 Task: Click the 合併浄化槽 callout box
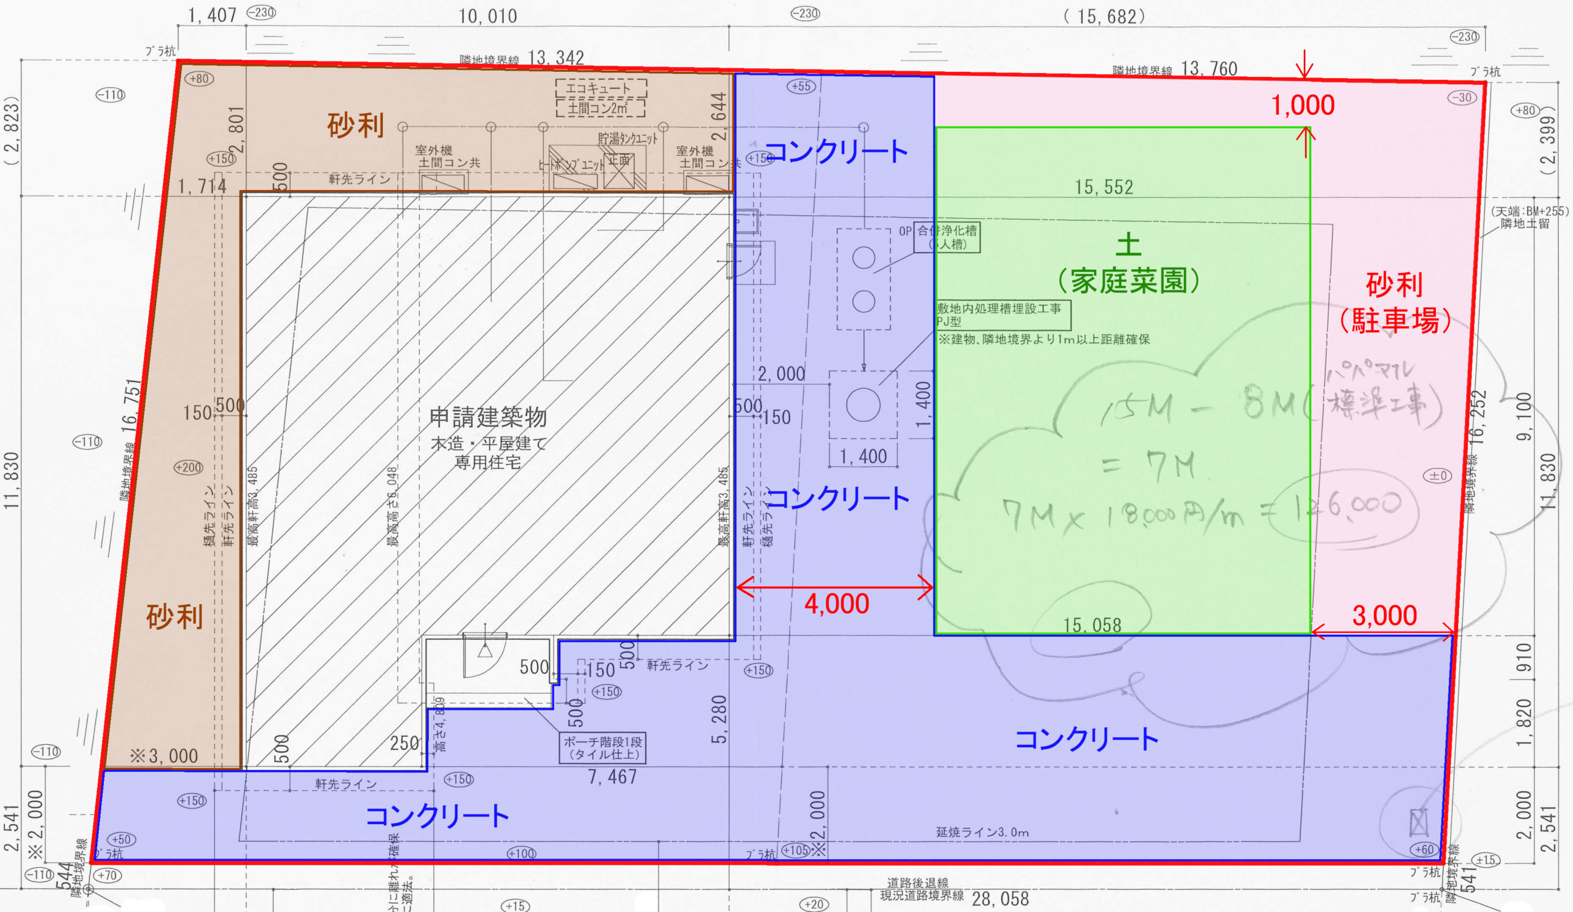[x=946, y=237]
